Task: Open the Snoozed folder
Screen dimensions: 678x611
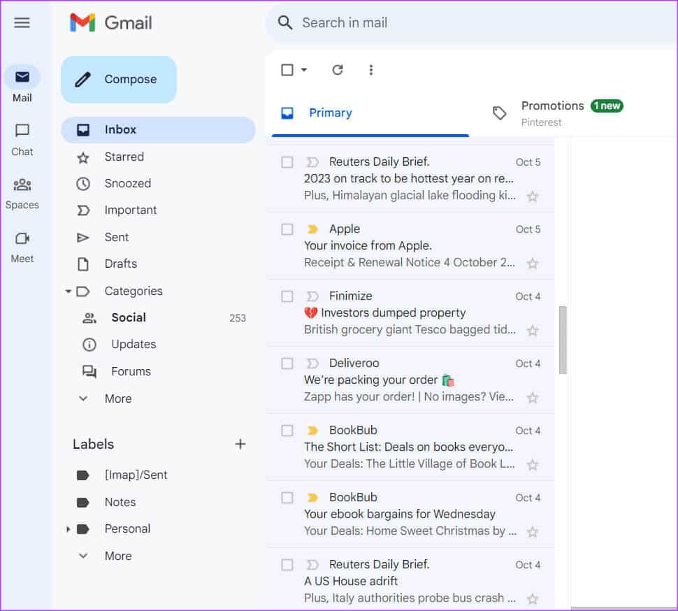Action: coord(127,183)
